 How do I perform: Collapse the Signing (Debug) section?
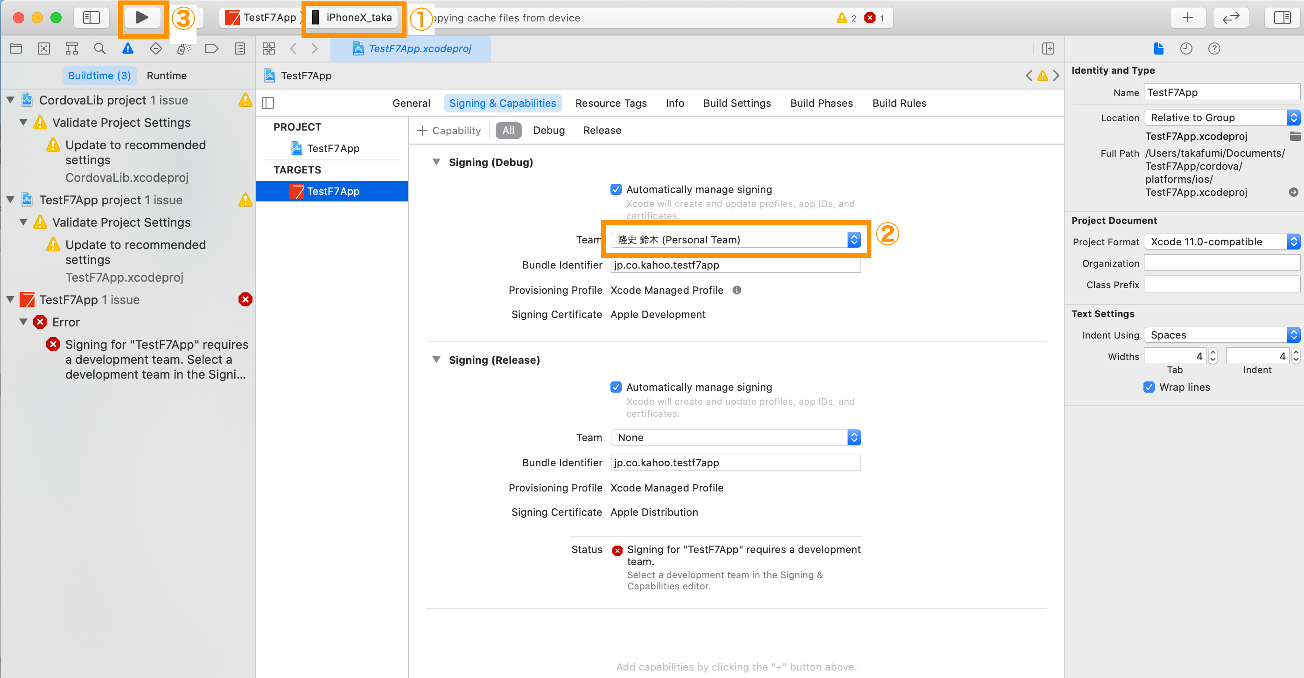tap(436, 162)
